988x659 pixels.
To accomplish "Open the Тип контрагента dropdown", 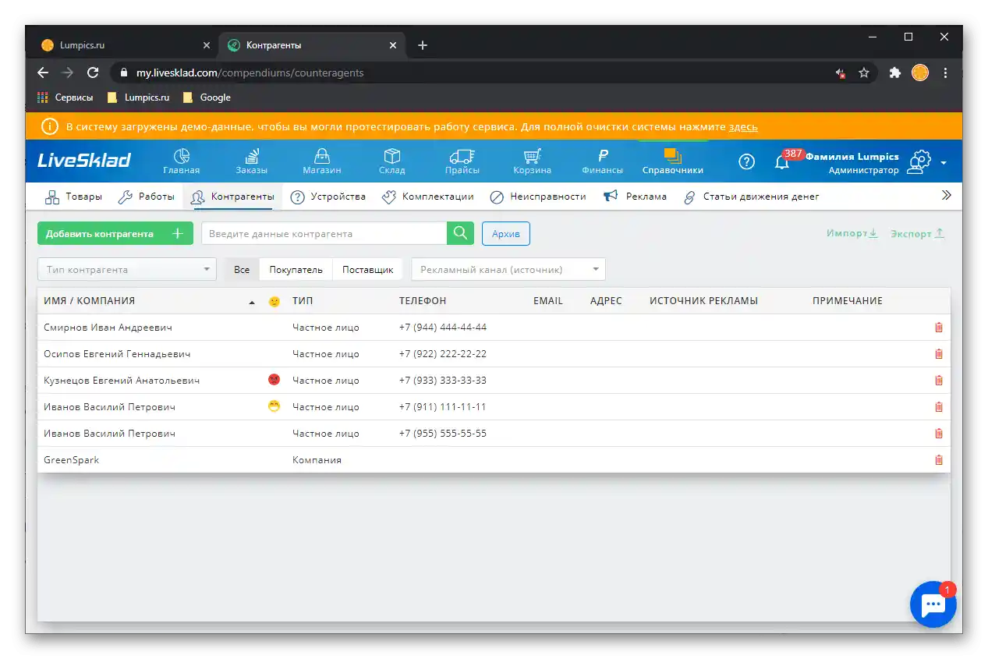I will 126,269.
